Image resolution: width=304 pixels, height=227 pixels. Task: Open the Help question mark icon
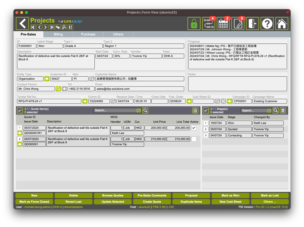267,24
